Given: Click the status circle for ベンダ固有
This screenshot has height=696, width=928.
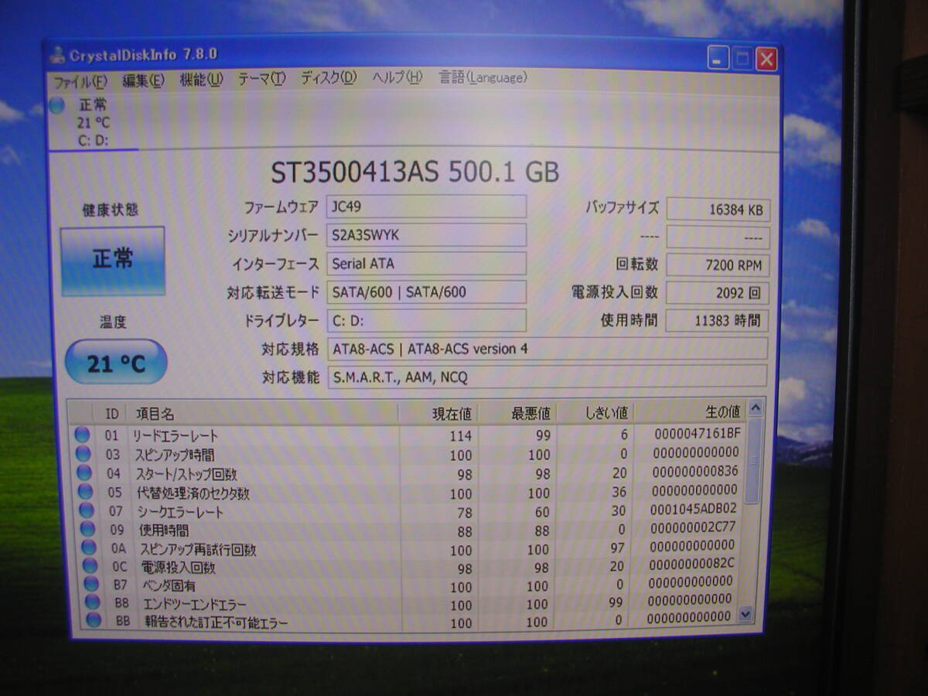Looking at the screenshot, I should 91,585.
